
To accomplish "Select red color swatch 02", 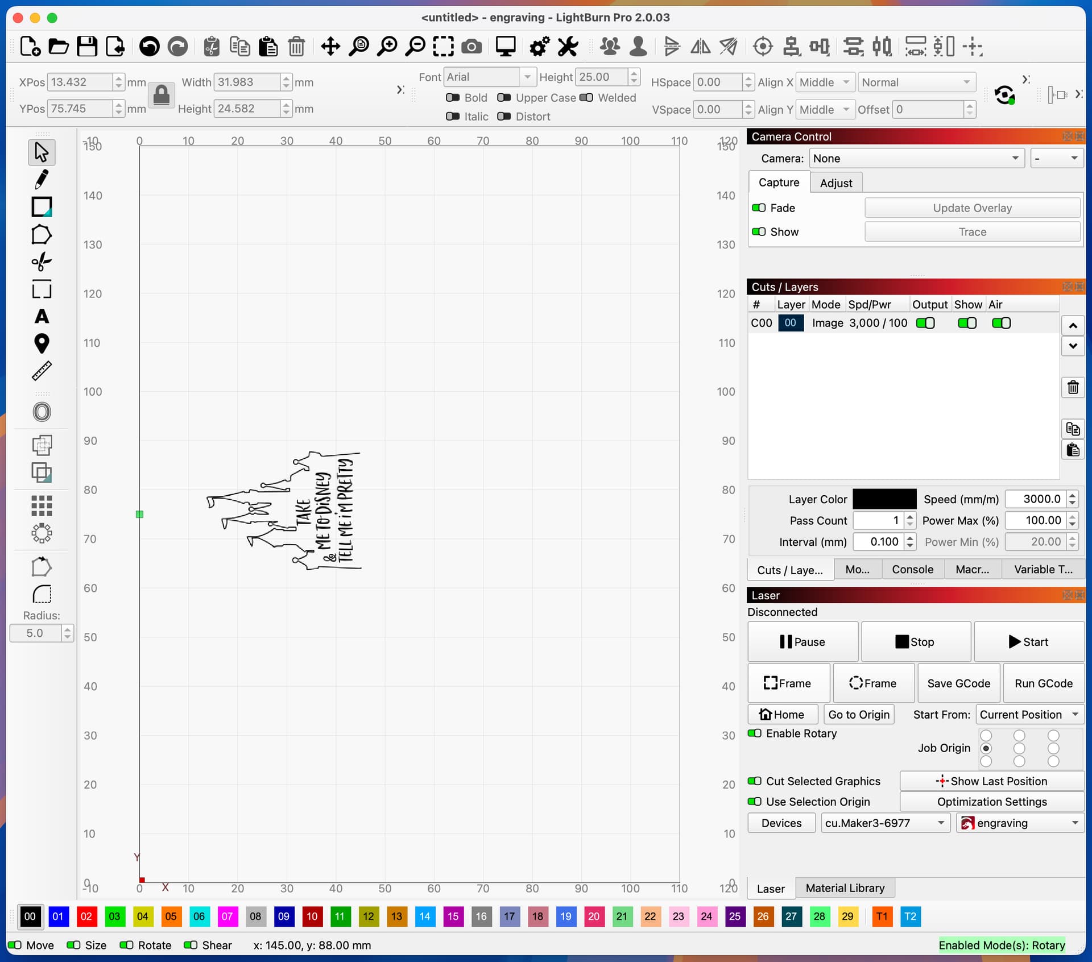I will pyautogui.click(x=86, y=917).
